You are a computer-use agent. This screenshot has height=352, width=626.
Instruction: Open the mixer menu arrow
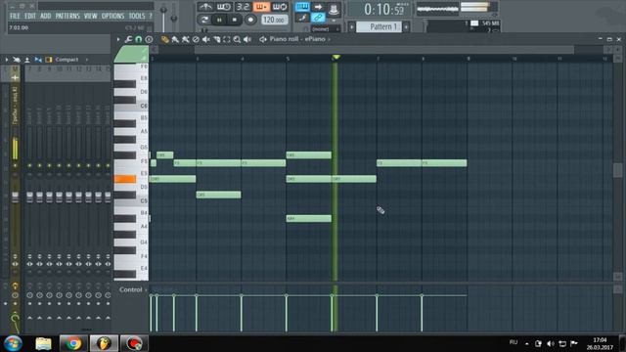tap(7, 60)
